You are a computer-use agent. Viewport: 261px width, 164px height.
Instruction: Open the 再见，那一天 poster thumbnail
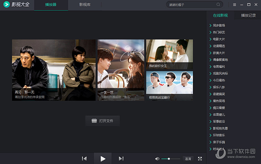[x=54, y=70]
